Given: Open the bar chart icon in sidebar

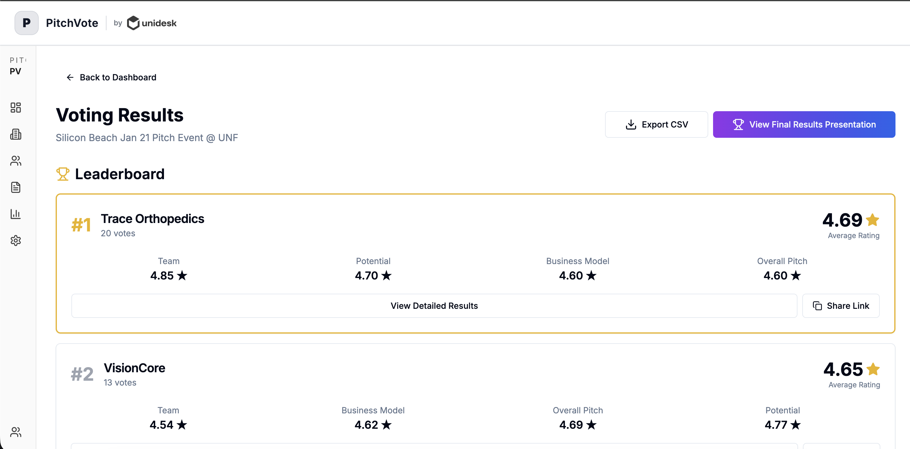Looking at the screenshot, I should [x=15, y=214].
